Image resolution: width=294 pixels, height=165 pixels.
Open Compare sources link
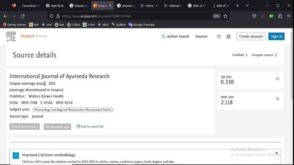click(264, 55)
